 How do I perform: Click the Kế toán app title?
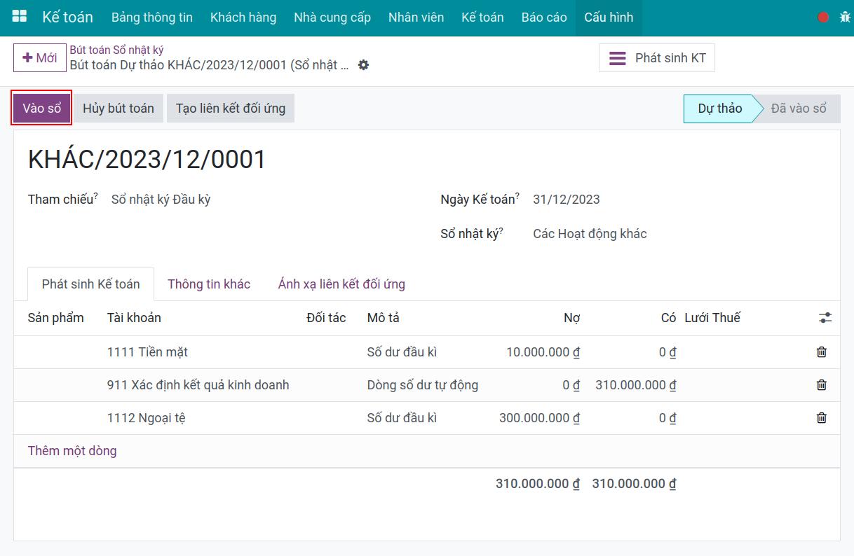point(67,18)
